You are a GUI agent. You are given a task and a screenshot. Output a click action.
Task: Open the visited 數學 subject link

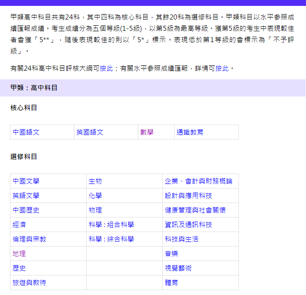pyautogui.click(x=147, y=132)
